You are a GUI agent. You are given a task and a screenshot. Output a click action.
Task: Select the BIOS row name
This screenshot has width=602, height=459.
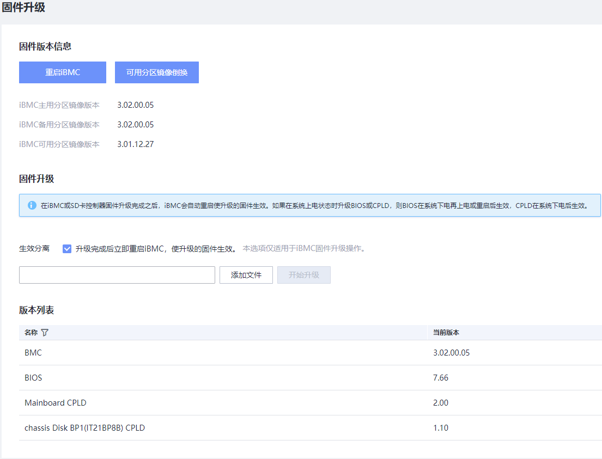click(x=33, y=378)
